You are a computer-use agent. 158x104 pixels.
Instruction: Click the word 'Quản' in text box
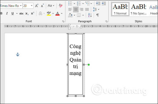click(76, 60)
